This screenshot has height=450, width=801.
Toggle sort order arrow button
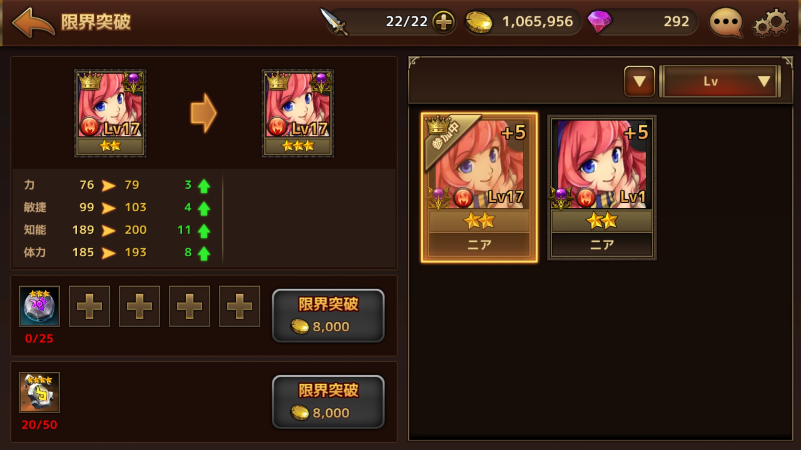pos(640,81)
